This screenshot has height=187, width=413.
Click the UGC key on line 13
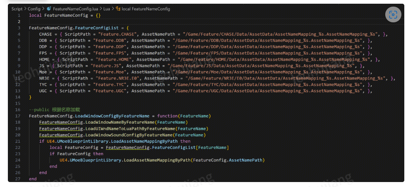43,91
